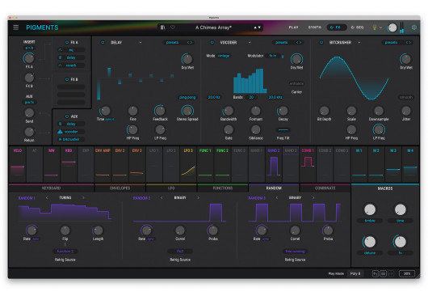Select the eq effect slot in FX A
This screenshot has height=300, width=428.
tap(71, 50)
